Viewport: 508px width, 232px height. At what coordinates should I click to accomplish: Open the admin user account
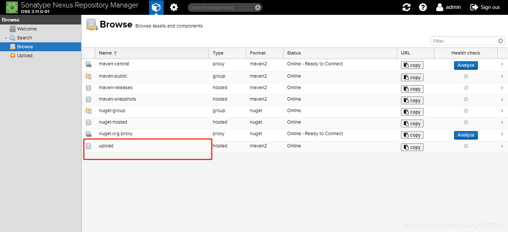tap(448, 7)
